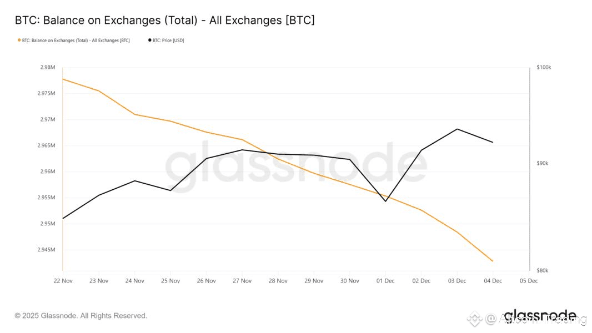
Task: Click the '2.98M' left axis label
Action: (x=48, y=67)
